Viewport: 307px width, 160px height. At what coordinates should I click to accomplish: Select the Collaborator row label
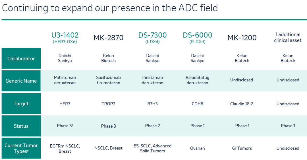[x=21, y=59]
